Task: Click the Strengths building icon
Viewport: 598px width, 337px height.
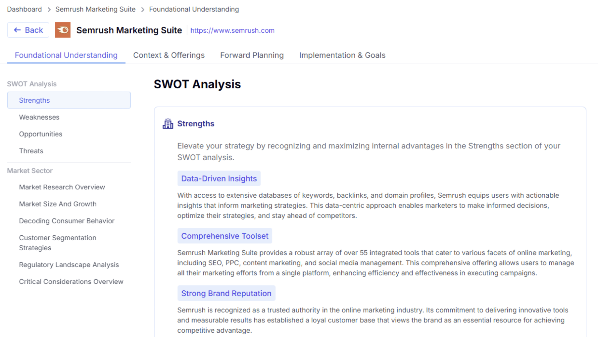Action: point(168,123)
